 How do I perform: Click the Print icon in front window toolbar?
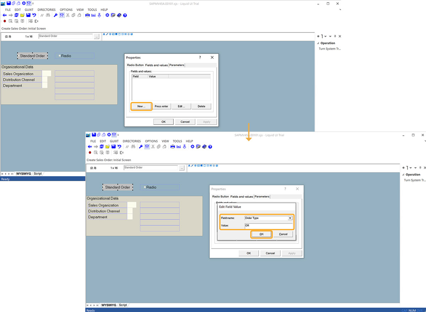173,147
